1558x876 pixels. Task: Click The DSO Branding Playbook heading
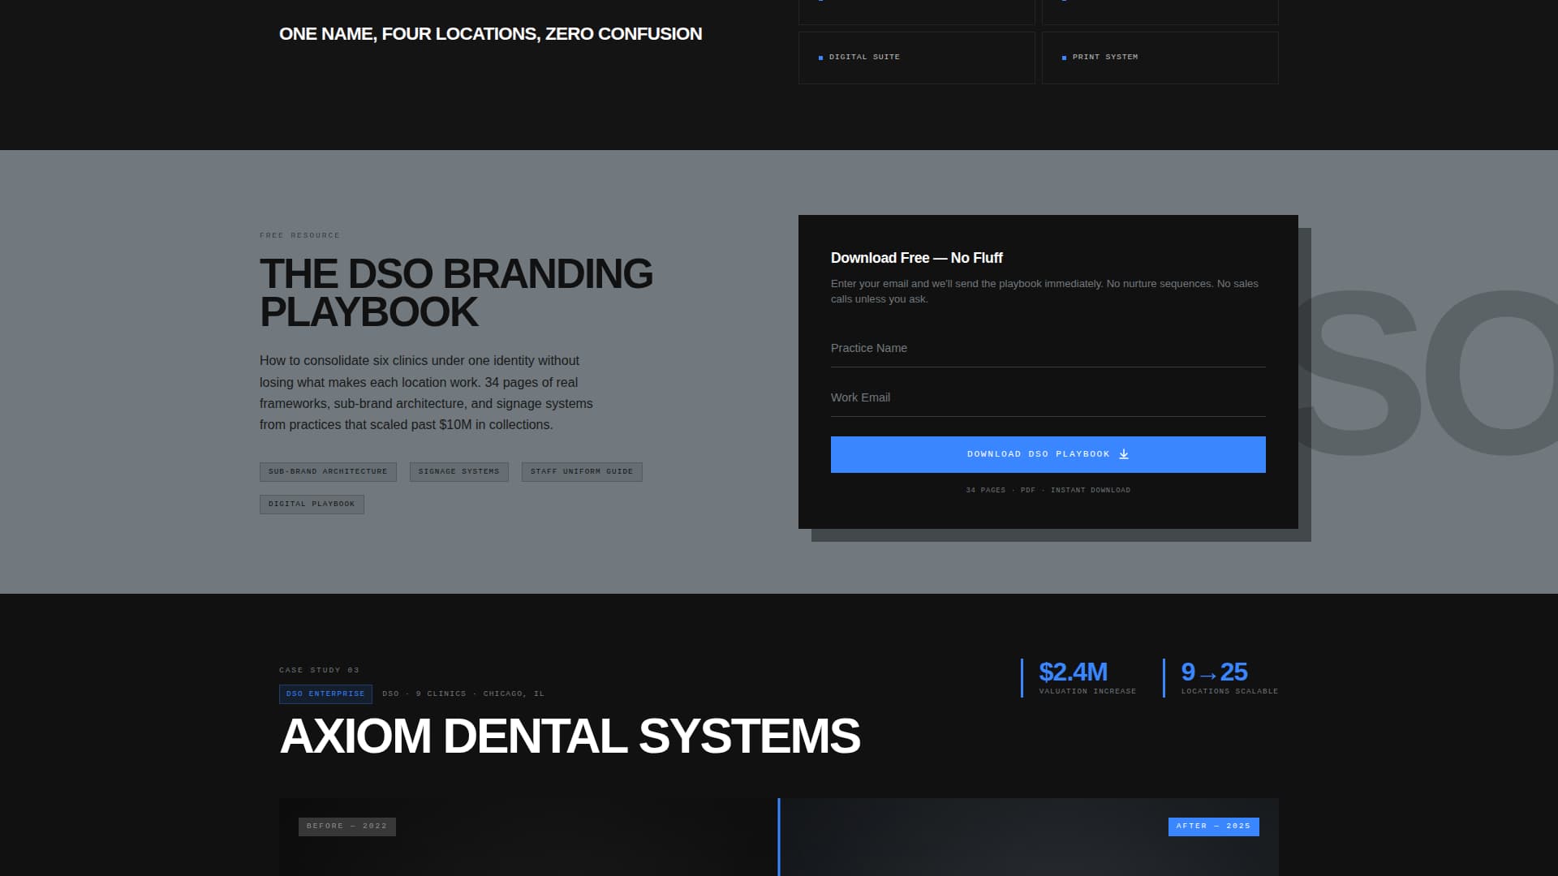(456, 293)
